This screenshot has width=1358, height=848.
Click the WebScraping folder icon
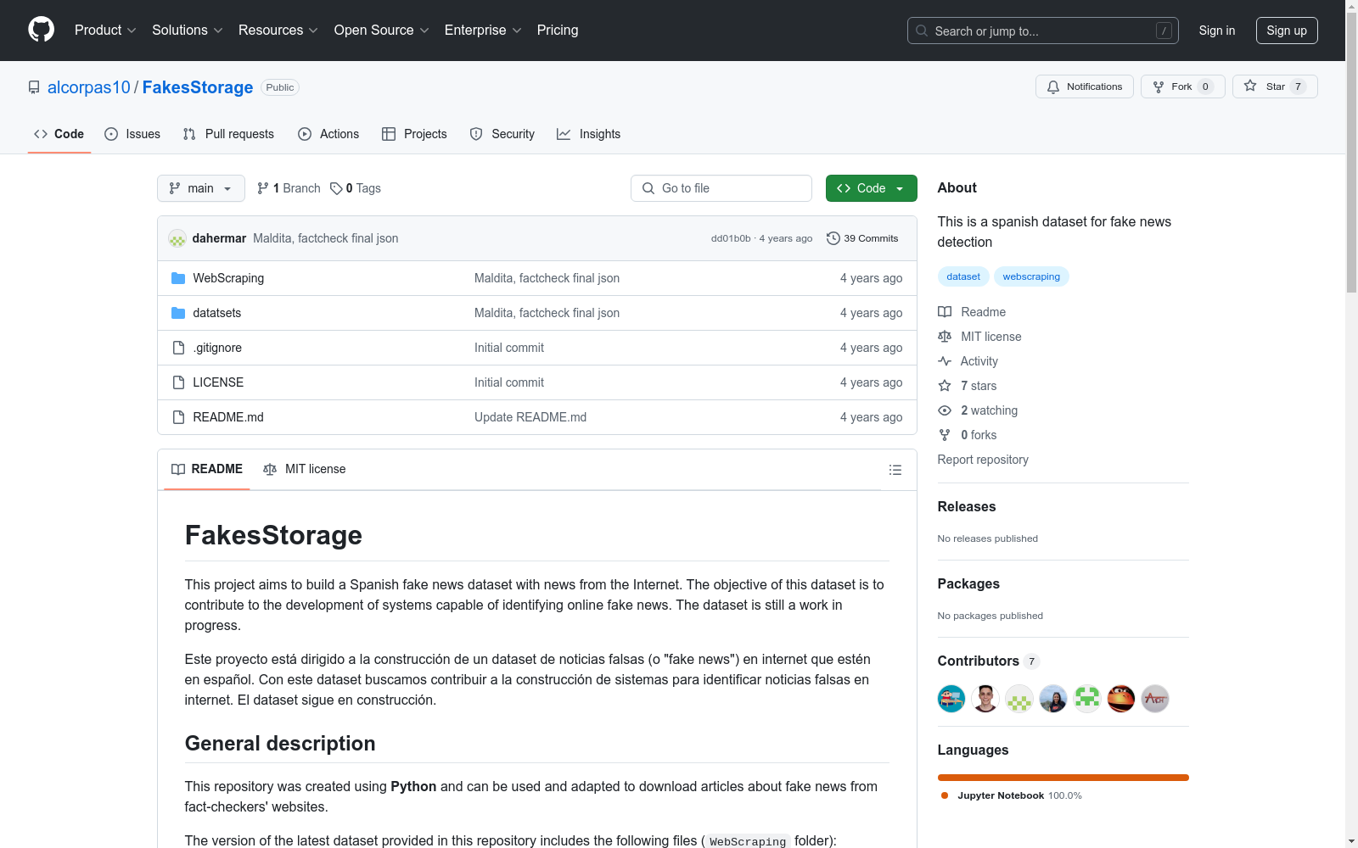click(x=178, y=278)
